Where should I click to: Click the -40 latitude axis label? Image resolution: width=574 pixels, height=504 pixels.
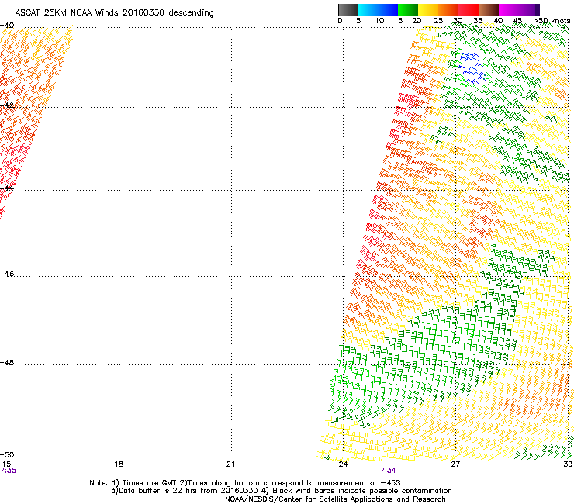click(x=7, y=26)
